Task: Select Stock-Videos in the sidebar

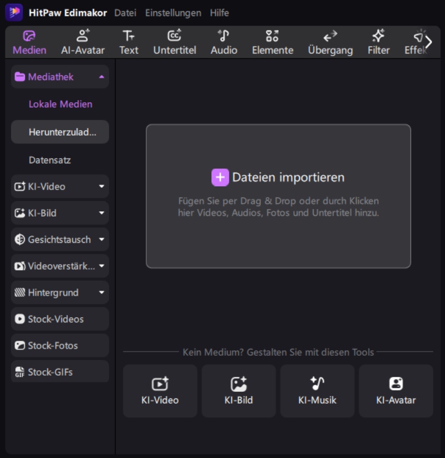Action: (56, 319)
